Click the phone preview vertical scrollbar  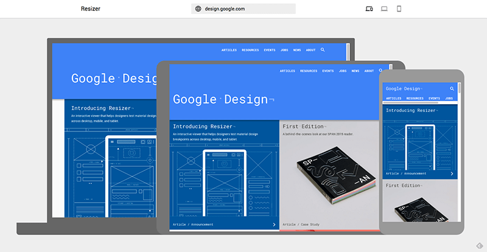pos(460,88)
